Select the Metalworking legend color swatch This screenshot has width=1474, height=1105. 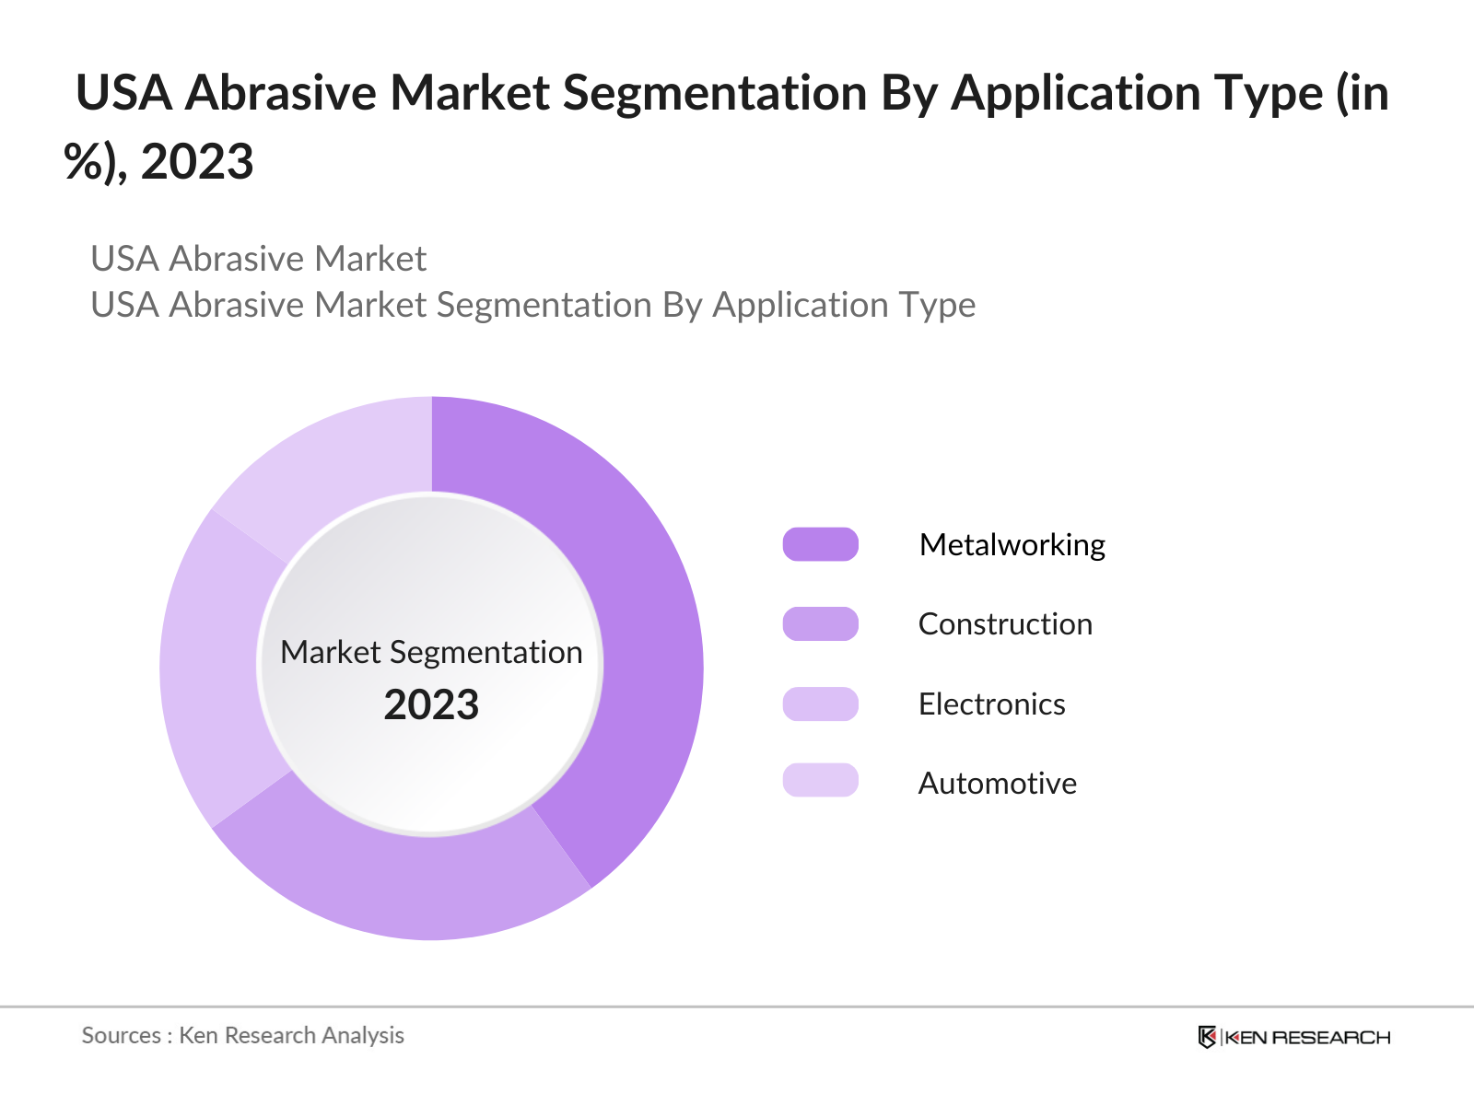[820, 544]
